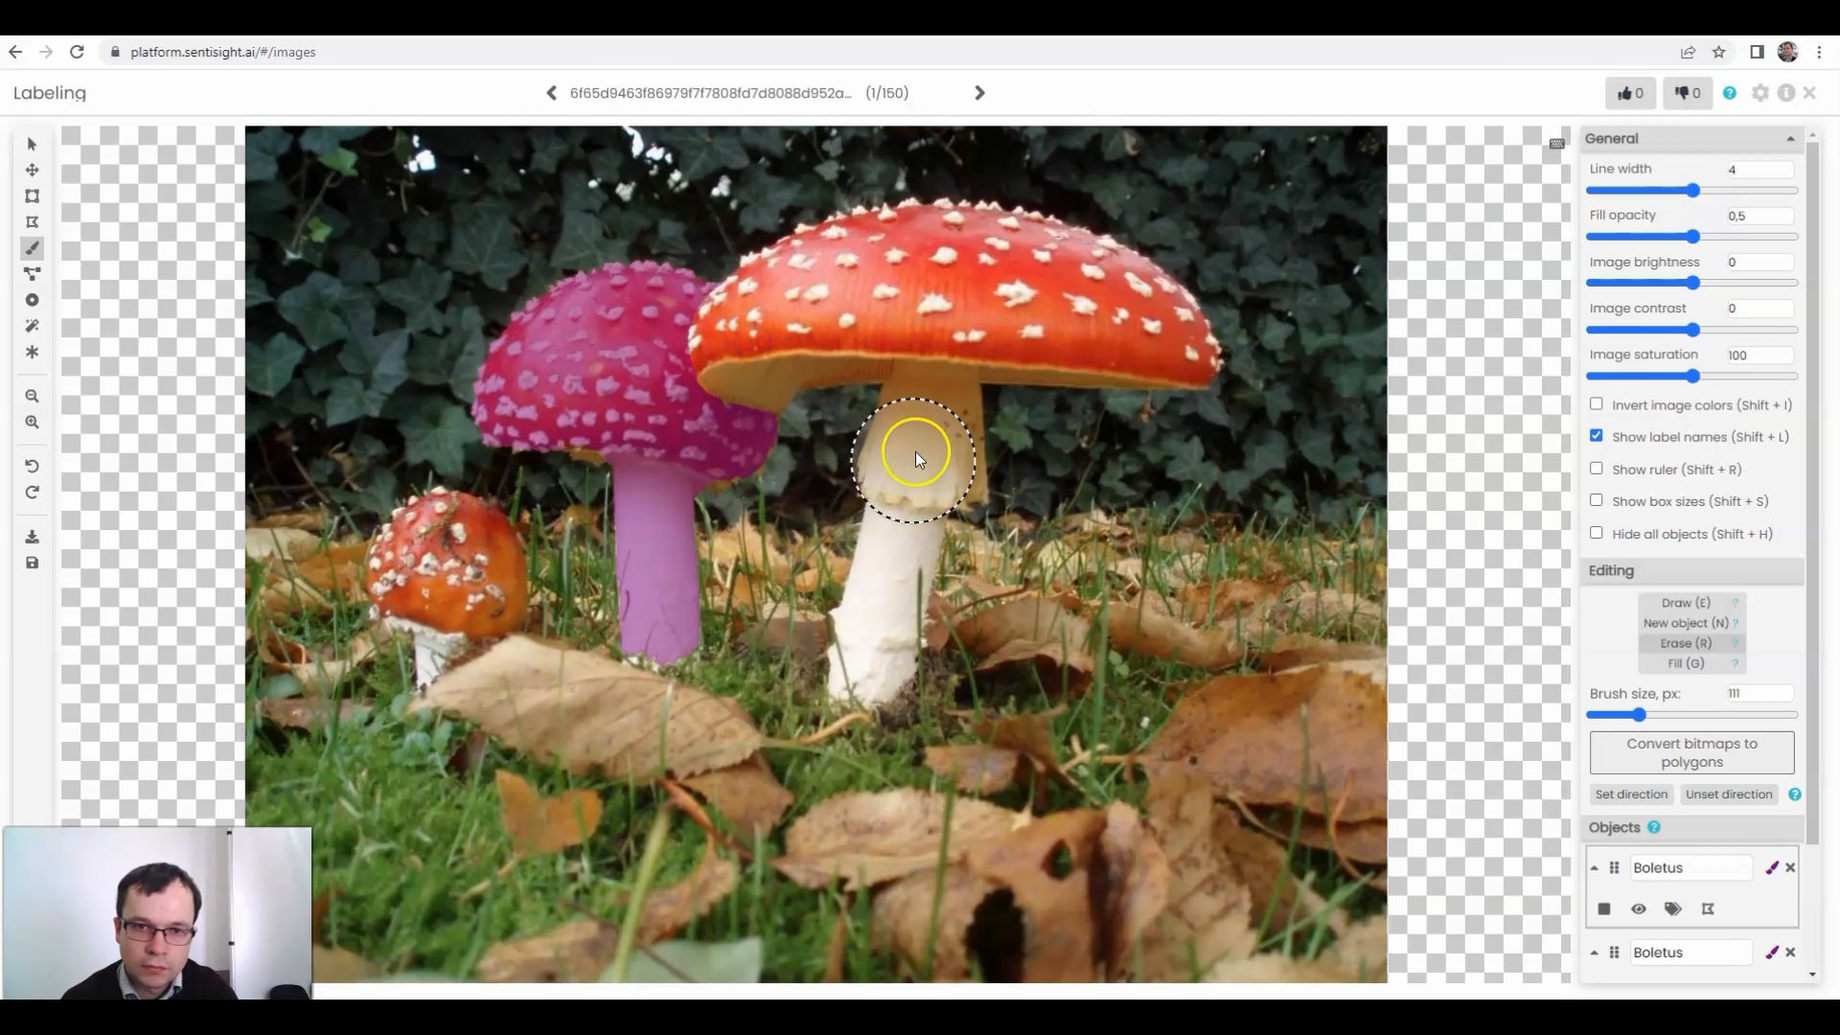
Task: Toggle Show label names checkbox
Action: coord(1596,436)
